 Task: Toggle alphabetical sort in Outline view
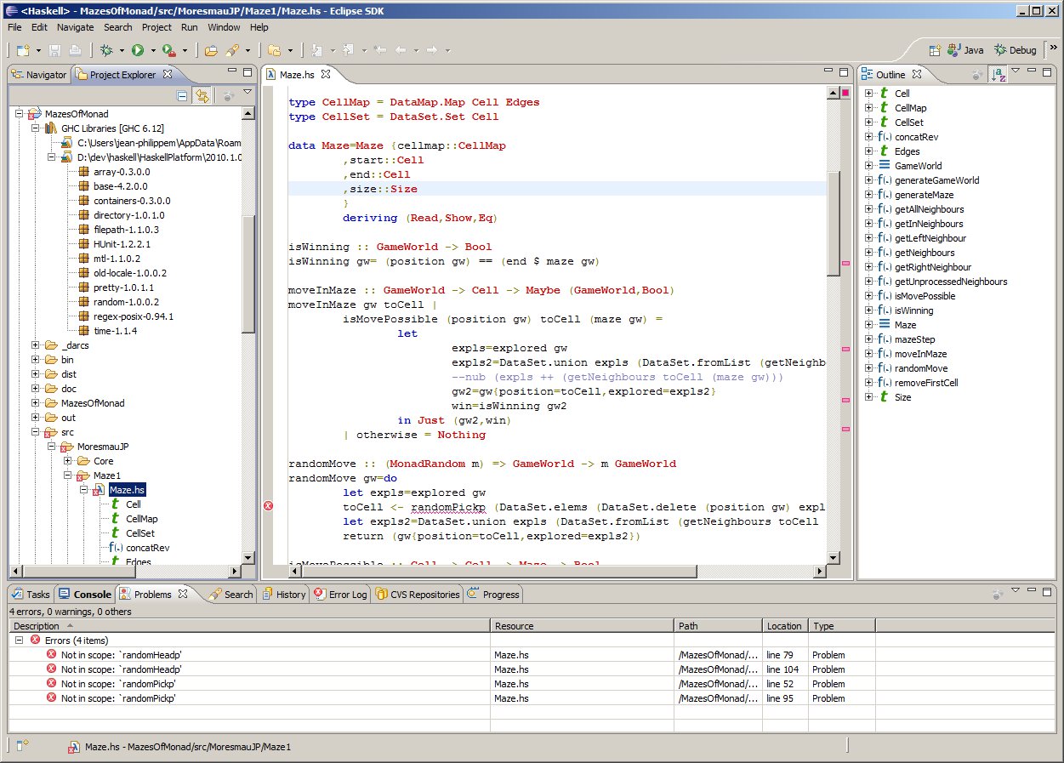(x=999, y=75)
